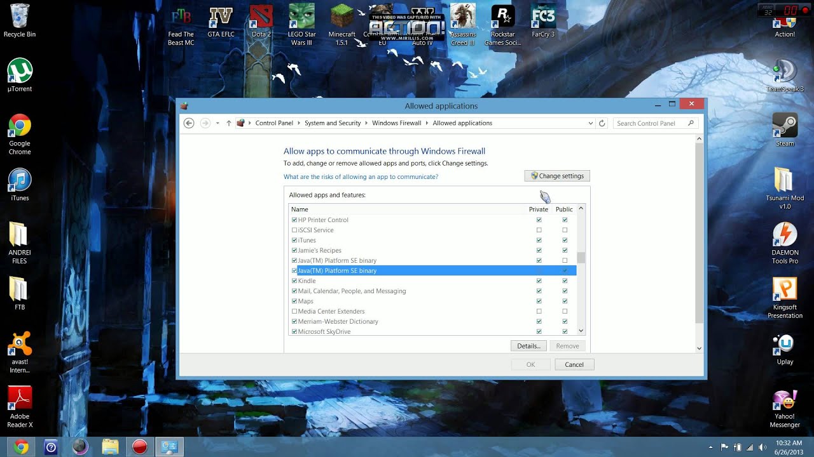Click the Cancel button
814x457 pixels.
[574, 364]
